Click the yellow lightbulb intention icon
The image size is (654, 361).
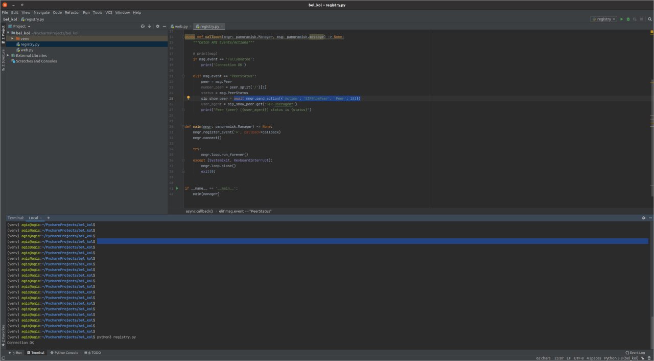pyautogui.click(x=188, y=98)
